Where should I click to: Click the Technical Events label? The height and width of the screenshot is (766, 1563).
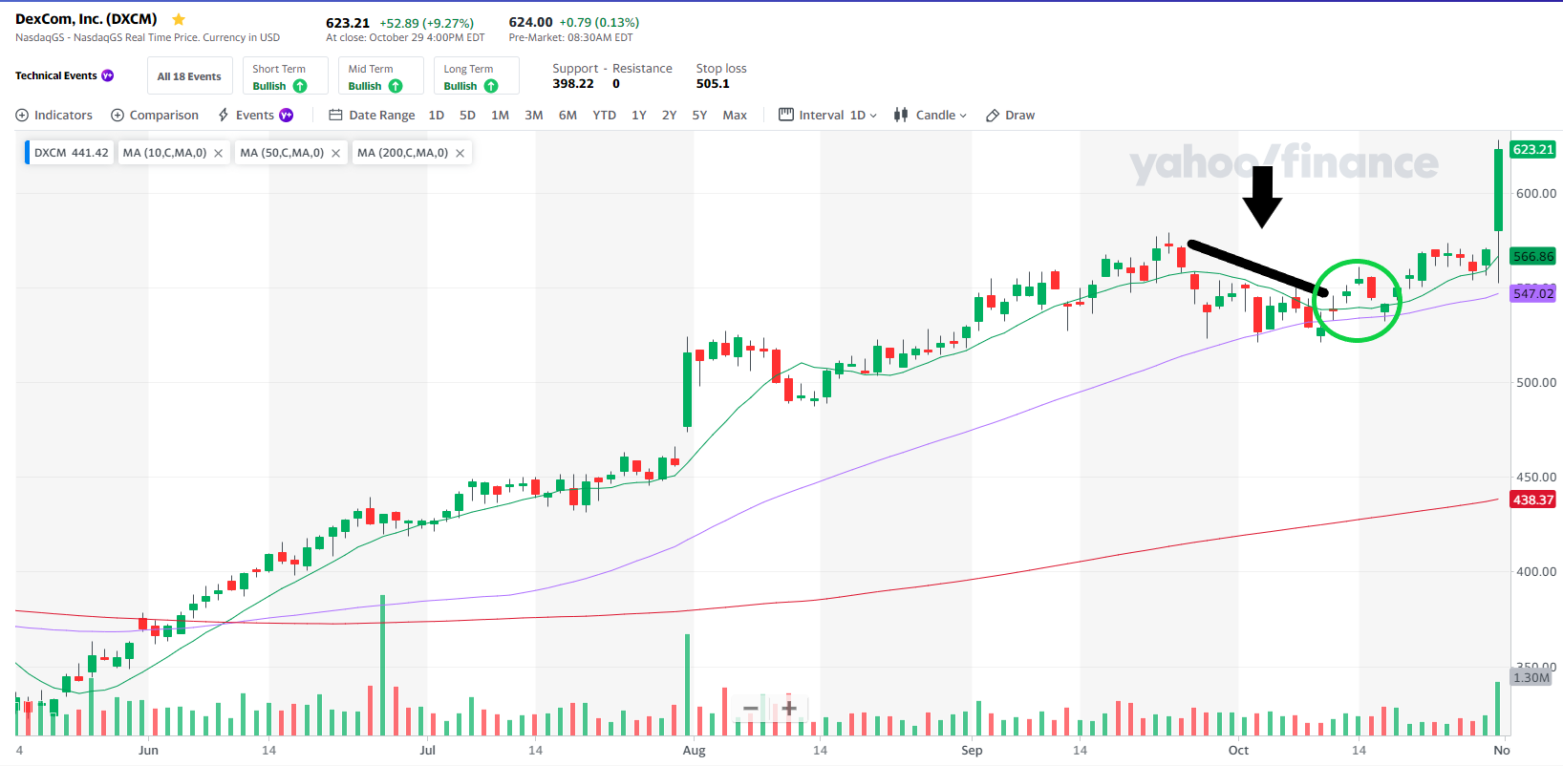point(55,75)
